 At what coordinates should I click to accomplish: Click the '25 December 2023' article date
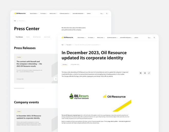[x=75, y=65]
